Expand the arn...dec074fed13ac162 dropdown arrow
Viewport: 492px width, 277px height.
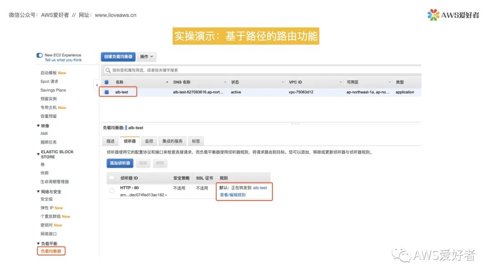pos(166,195)
